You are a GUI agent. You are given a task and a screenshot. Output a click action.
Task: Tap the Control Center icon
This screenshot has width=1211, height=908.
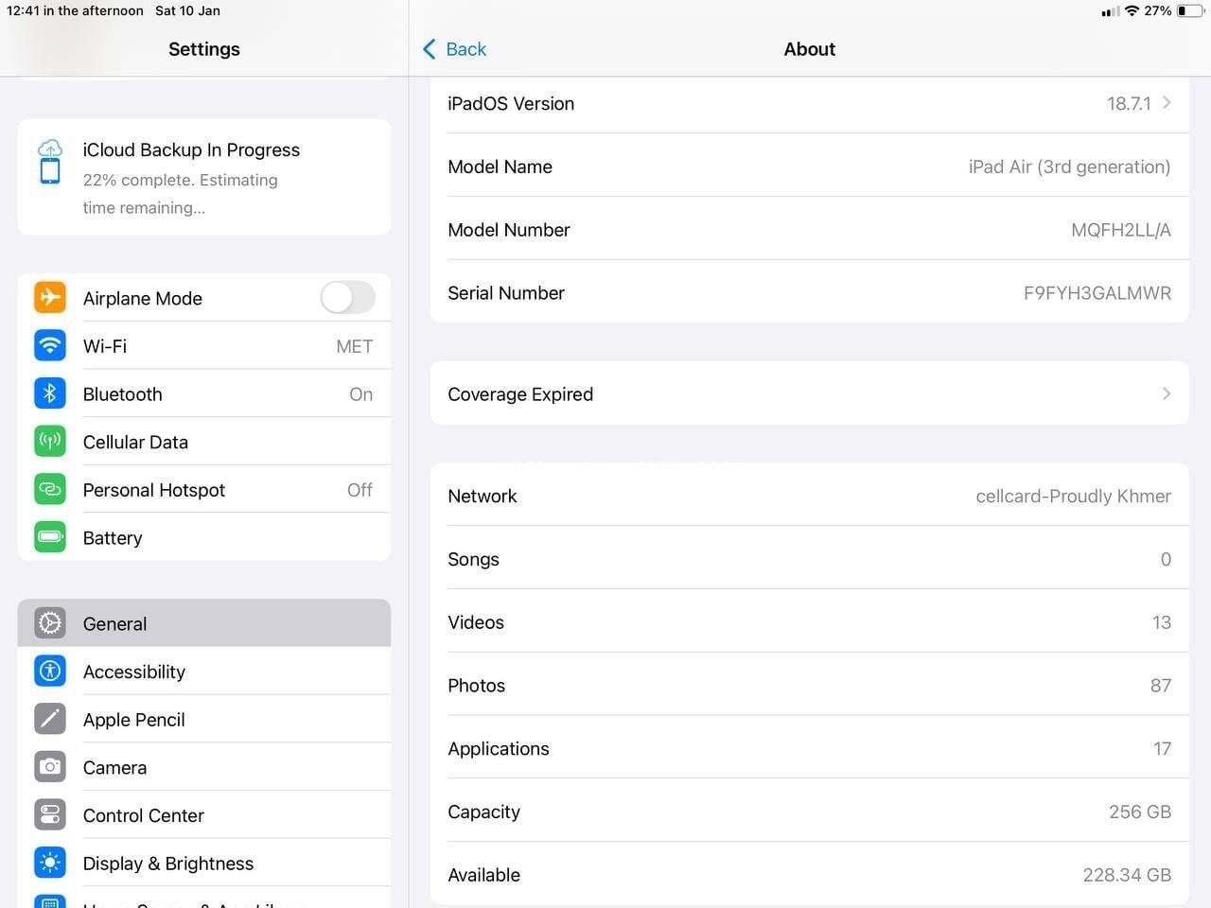[x=50, y=815]
